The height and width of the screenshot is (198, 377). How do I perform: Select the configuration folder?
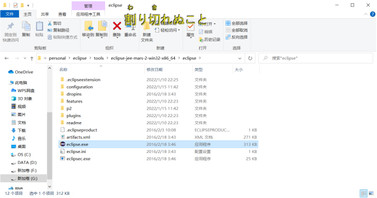pyautogui.click(x=80, y=87)
